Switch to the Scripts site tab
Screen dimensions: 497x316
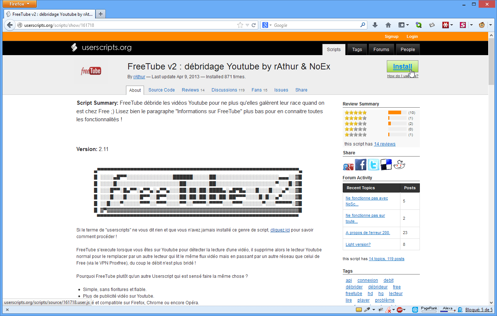click(x=334, y=50)
